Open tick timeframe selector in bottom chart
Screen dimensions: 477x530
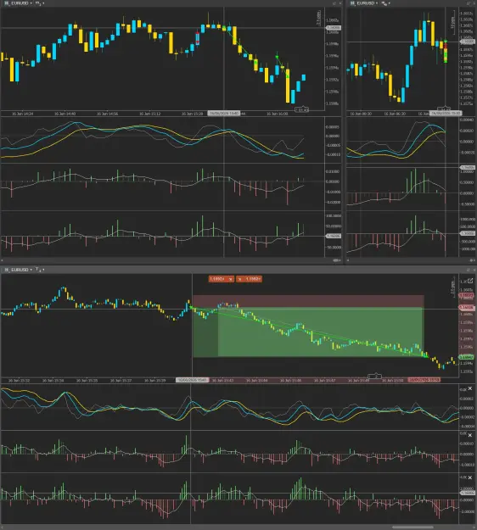coord(40,270)
